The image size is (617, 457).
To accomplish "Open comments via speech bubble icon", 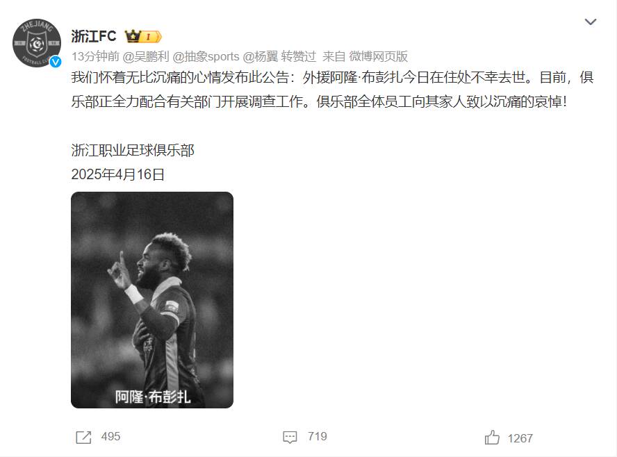I will (290, 437).
